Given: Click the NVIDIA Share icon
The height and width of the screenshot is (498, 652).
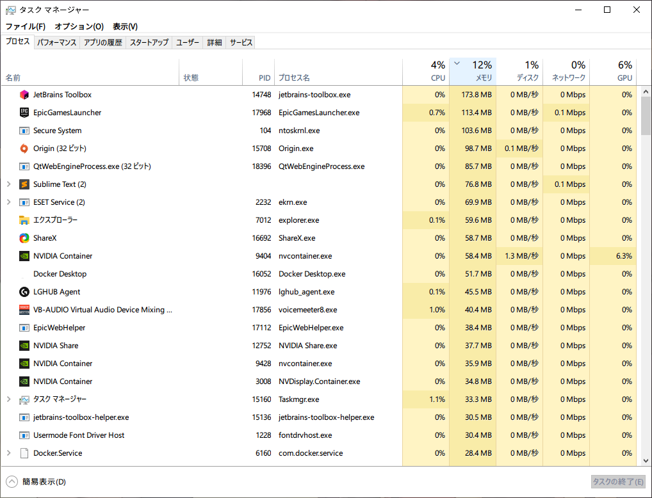Looking at the screenshot, I should [x=24, y=346].
